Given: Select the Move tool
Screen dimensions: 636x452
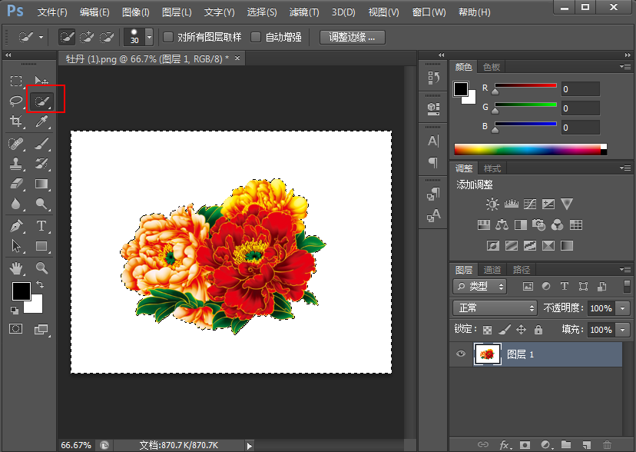Looking at the screenshot, I should pos(41,81).
